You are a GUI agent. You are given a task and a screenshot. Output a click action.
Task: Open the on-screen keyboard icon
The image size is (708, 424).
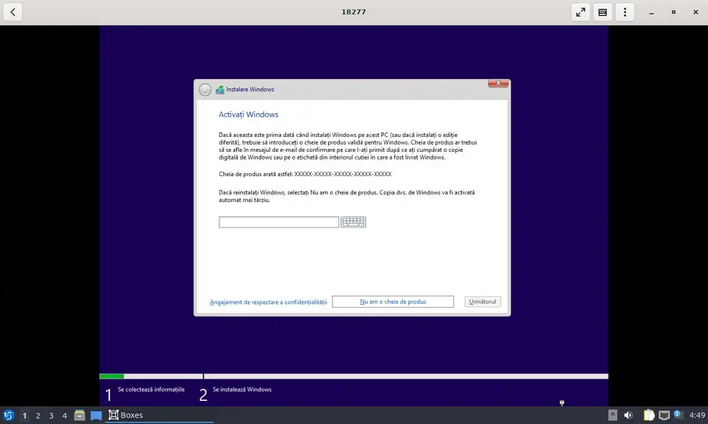pos(353,222)
